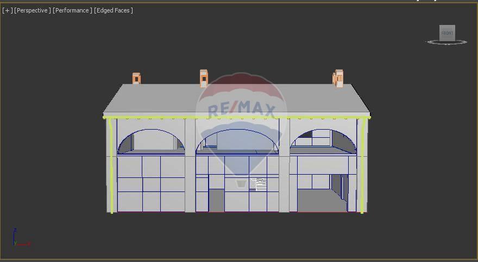
Task: Open the Perspective viewport label menu
Action: (x=33, y=10)
